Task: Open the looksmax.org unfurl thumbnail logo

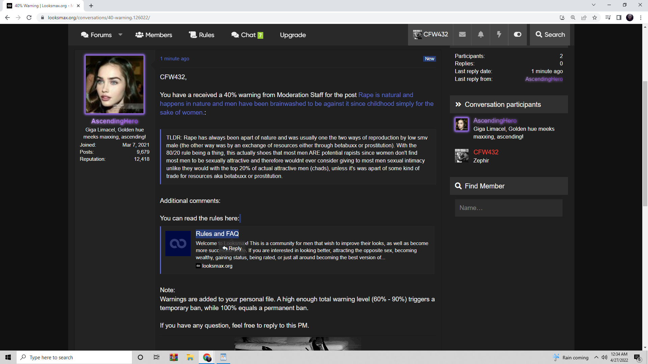Action: (x=178, y=243)
